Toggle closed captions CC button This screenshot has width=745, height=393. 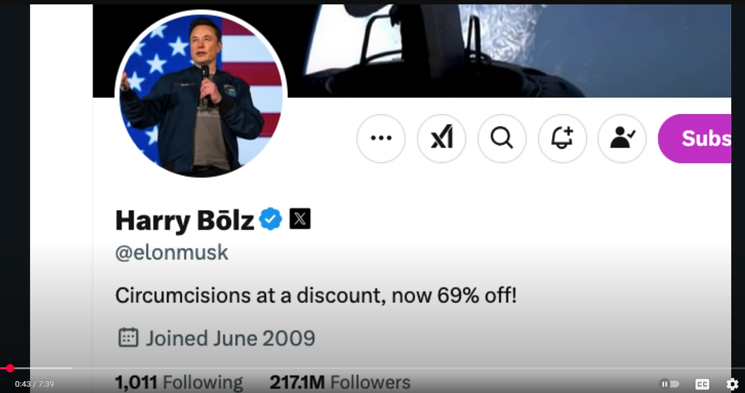[702, 384]
